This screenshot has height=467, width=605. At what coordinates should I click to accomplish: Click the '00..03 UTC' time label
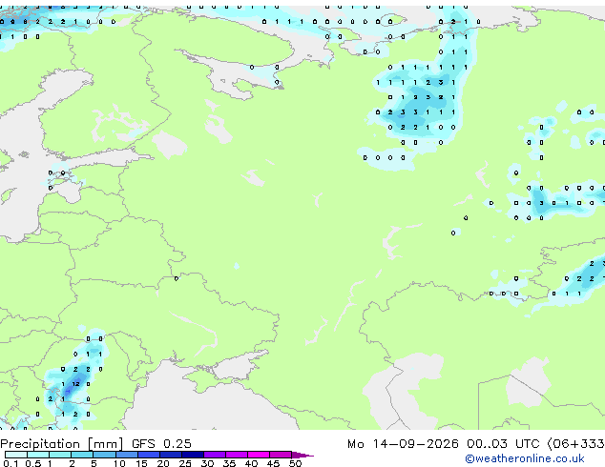503,444
